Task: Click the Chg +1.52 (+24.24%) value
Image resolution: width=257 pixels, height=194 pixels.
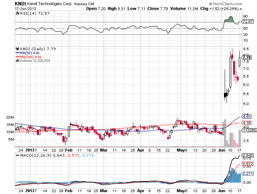Action: [219, 9]
